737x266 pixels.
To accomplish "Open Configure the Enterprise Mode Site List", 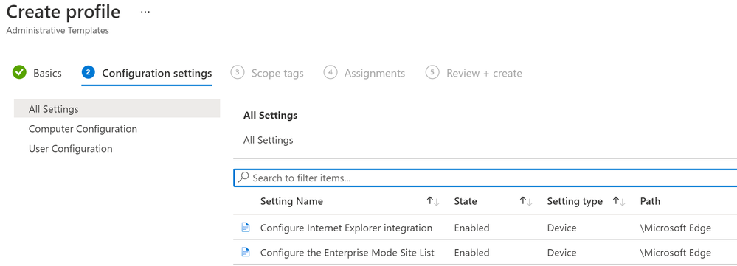I will (x=347, y=253).
